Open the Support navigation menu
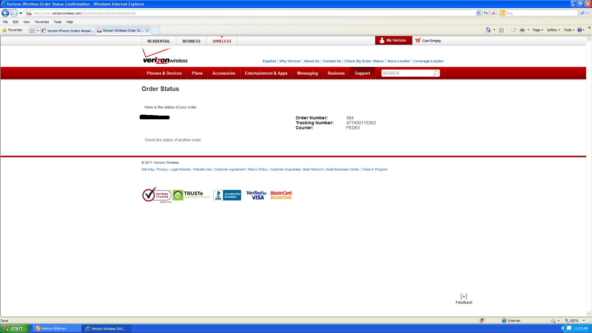Viewport: 592px width, 333px height. pyautogui.click(x=362, y=73)
